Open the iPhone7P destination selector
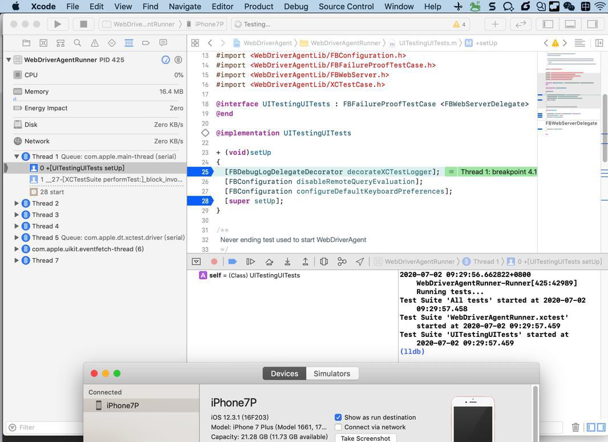This screenshot has height=442, width=608. [x=205, y=24]
